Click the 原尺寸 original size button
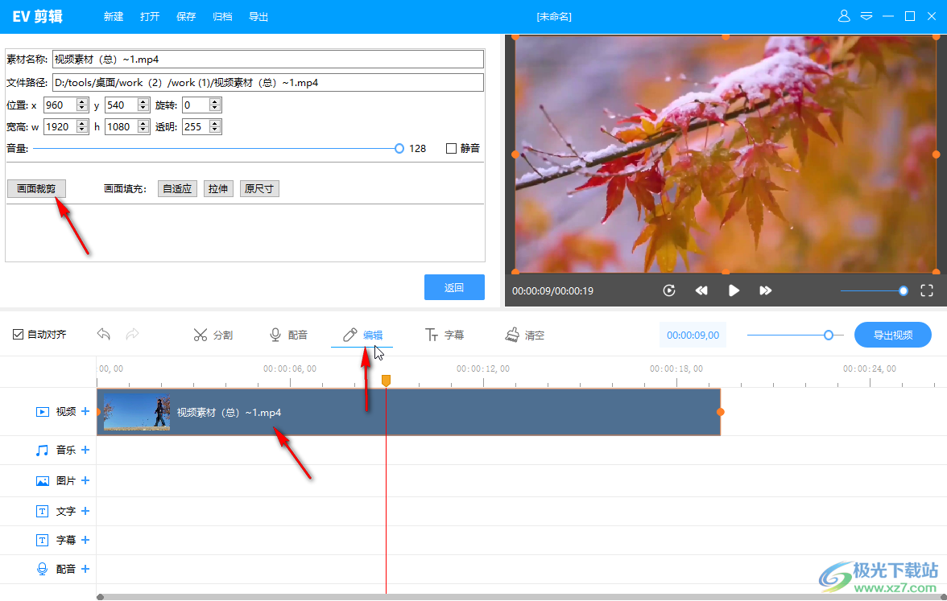The height and width of the screenshot is (601, 947). (x=259, y=189)
